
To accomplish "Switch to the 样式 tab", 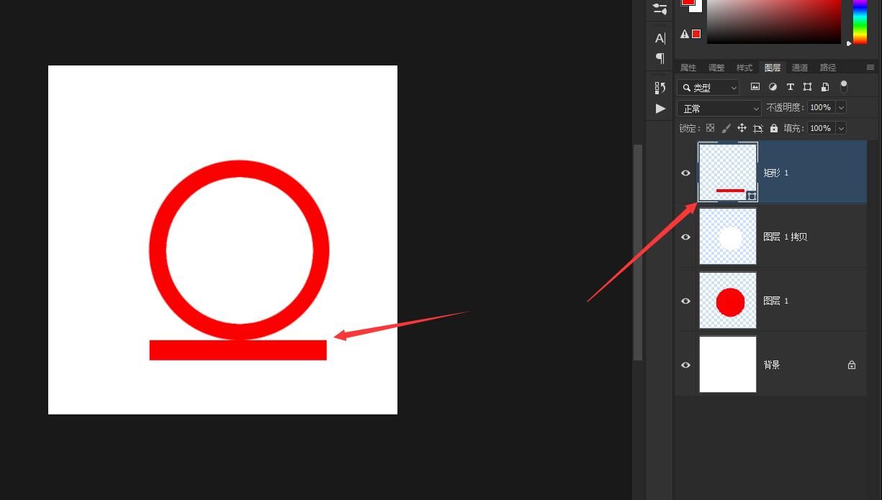I will pos(744,68).
